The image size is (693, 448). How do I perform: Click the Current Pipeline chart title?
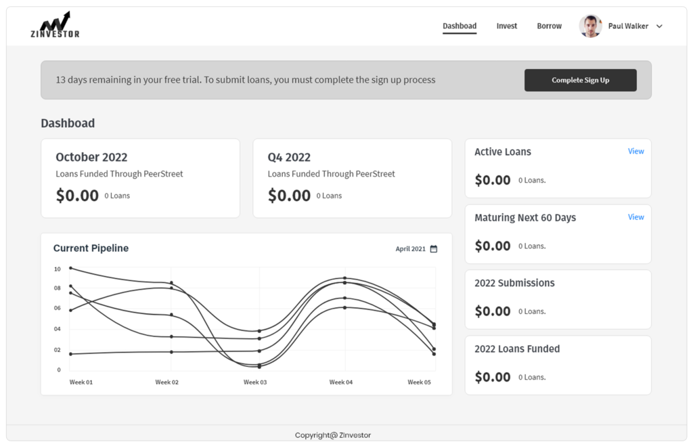[x=91, y=248]
